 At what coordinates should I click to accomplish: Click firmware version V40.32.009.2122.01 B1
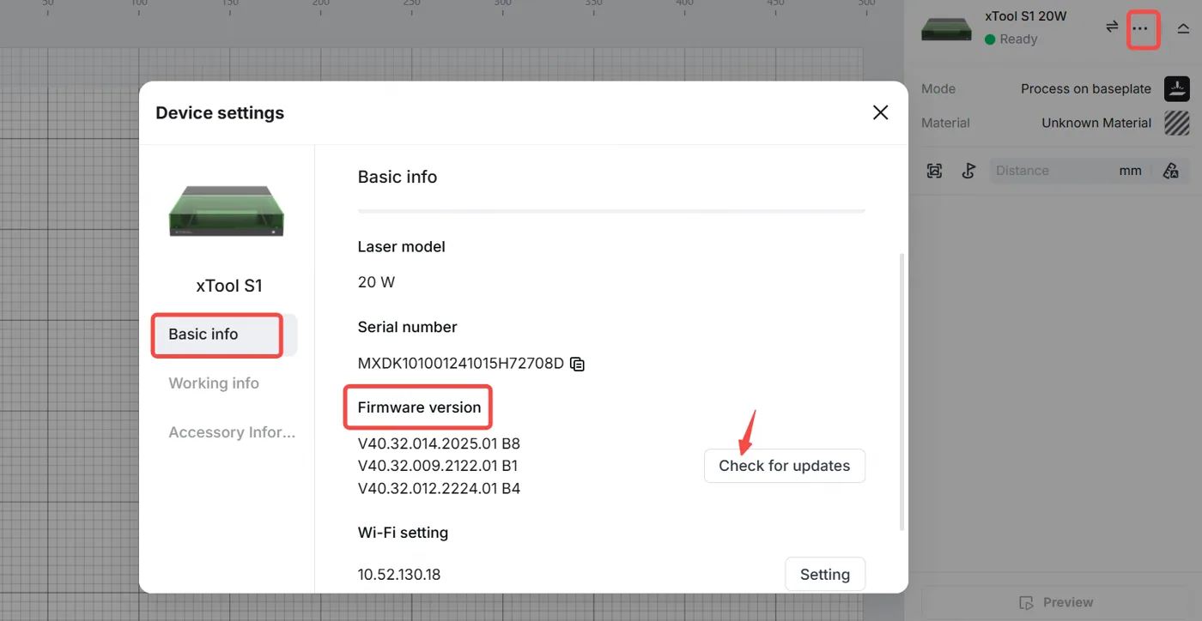(x=438, y=466)
